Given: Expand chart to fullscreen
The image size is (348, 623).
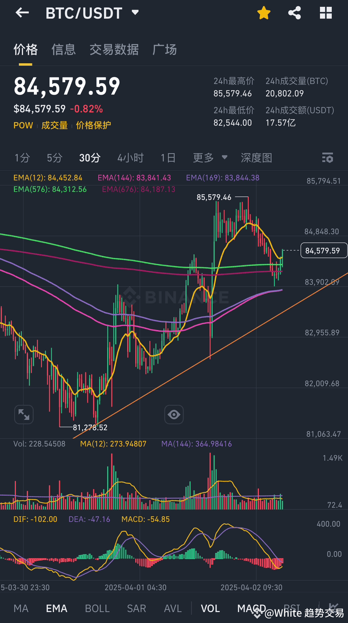Looking at the screenshot, I should pyautogui.click(x=24, y=414).
